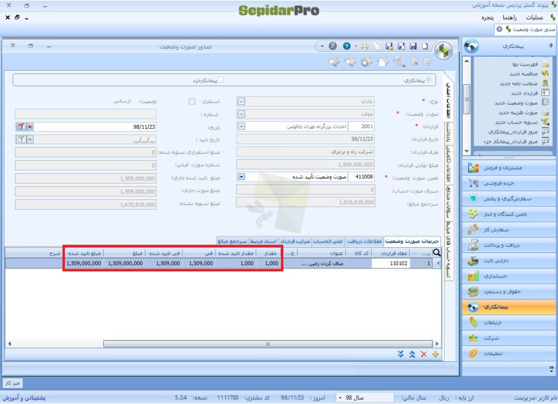Click the New document icon in toolbar
The image size is (558, 404).
[425, 46]
